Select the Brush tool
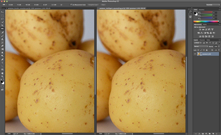Image resolution: width=221 pixels, height=135 pixels. 2,36
